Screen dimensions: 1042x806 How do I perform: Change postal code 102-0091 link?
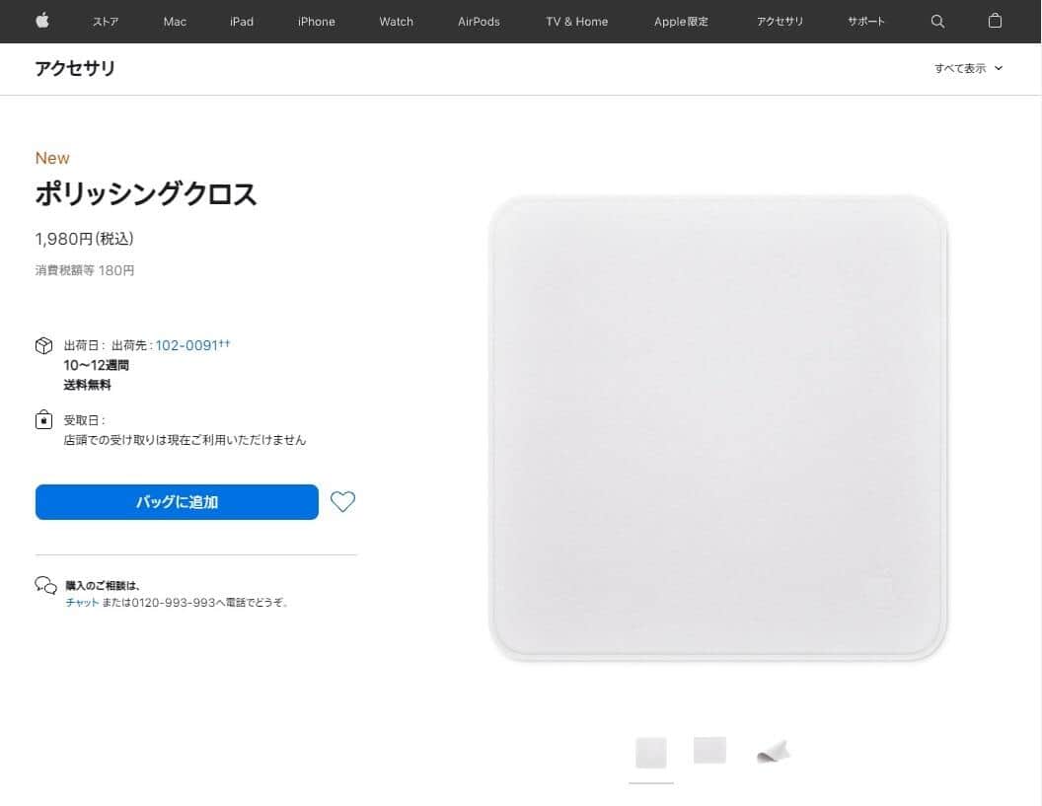point(186,345)
